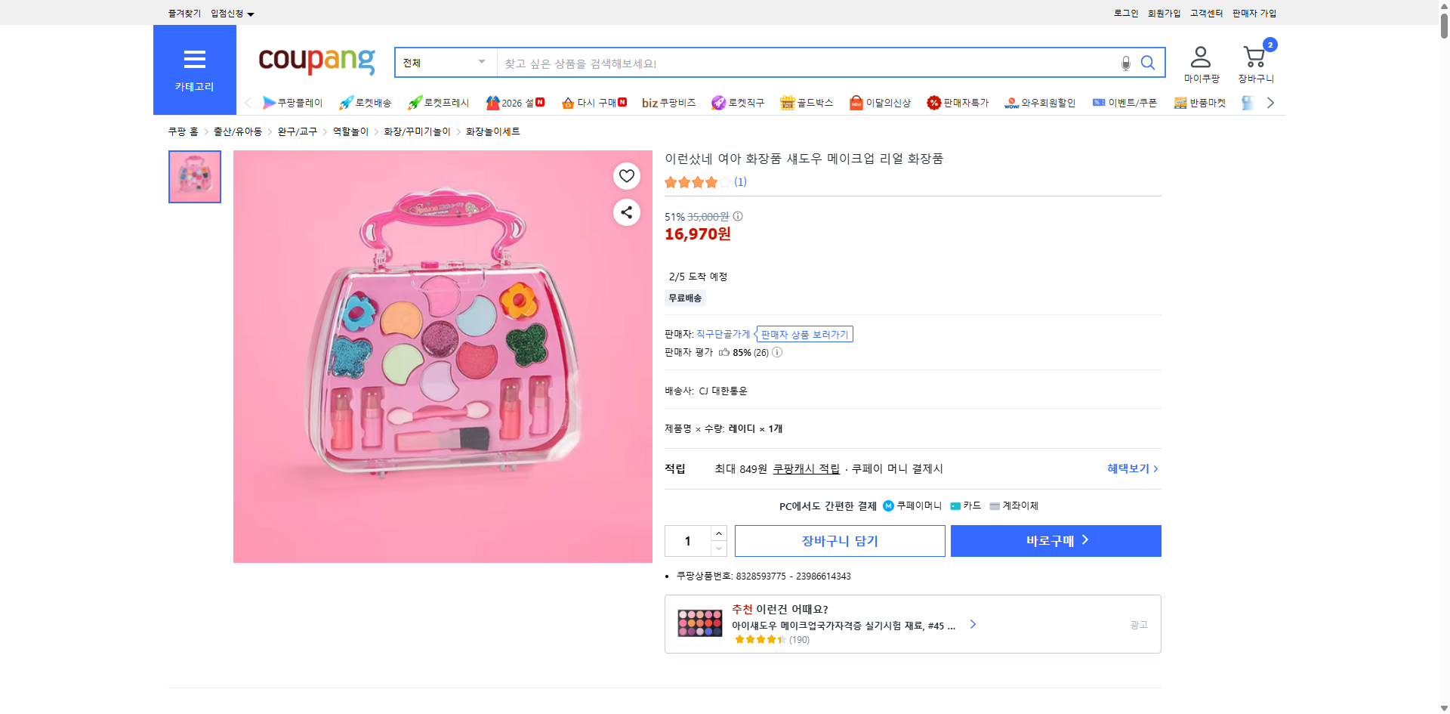Screen dimensions: 1450x714
Task: Click the price info tooltip icon
Action: (738, 217)
